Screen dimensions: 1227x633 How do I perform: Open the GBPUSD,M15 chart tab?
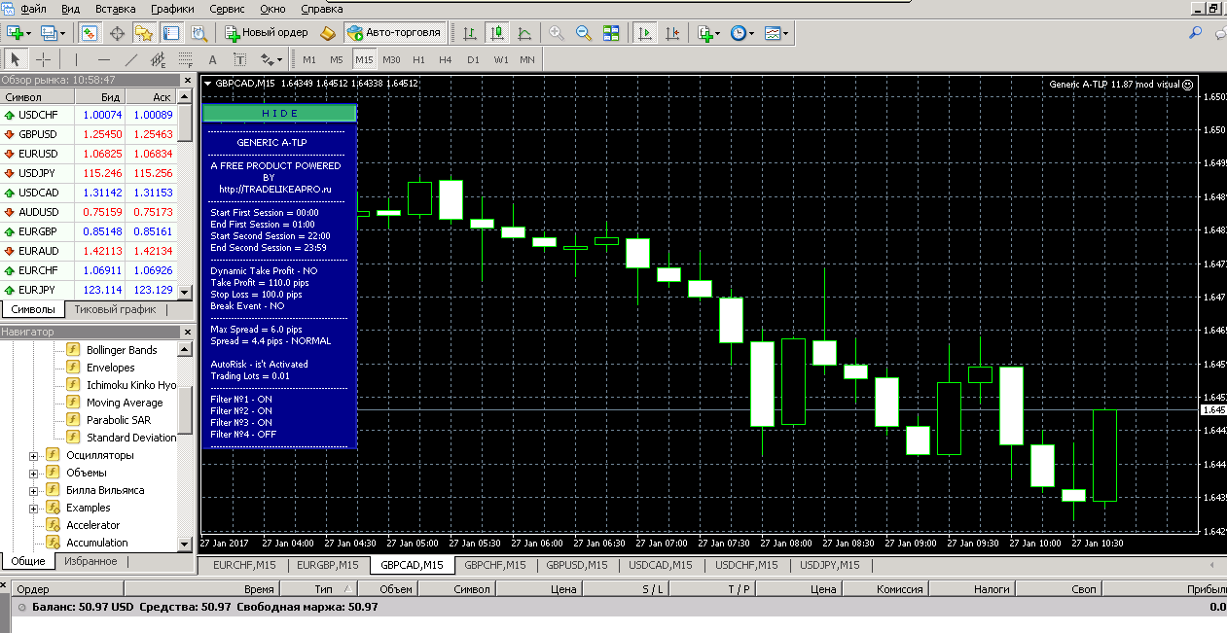pyautogui.click(x=576, y=564)
